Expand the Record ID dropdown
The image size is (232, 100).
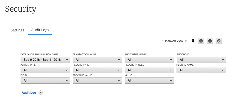click(x=202, y=60)
